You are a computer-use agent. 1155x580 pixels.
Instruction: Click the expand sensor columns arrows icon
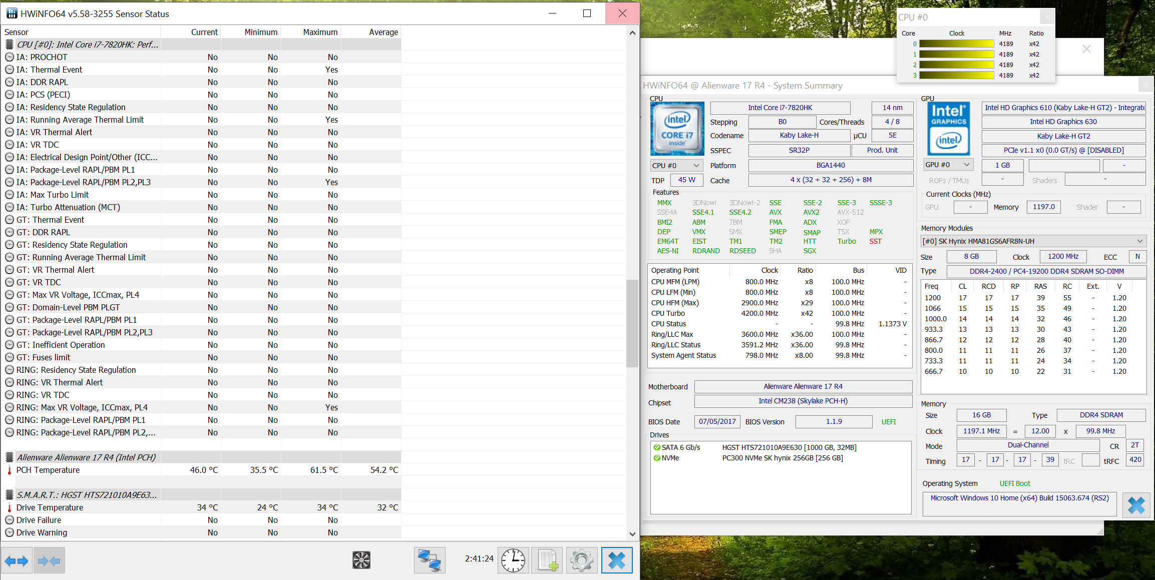pyautogui.click(x=17, y=560)
